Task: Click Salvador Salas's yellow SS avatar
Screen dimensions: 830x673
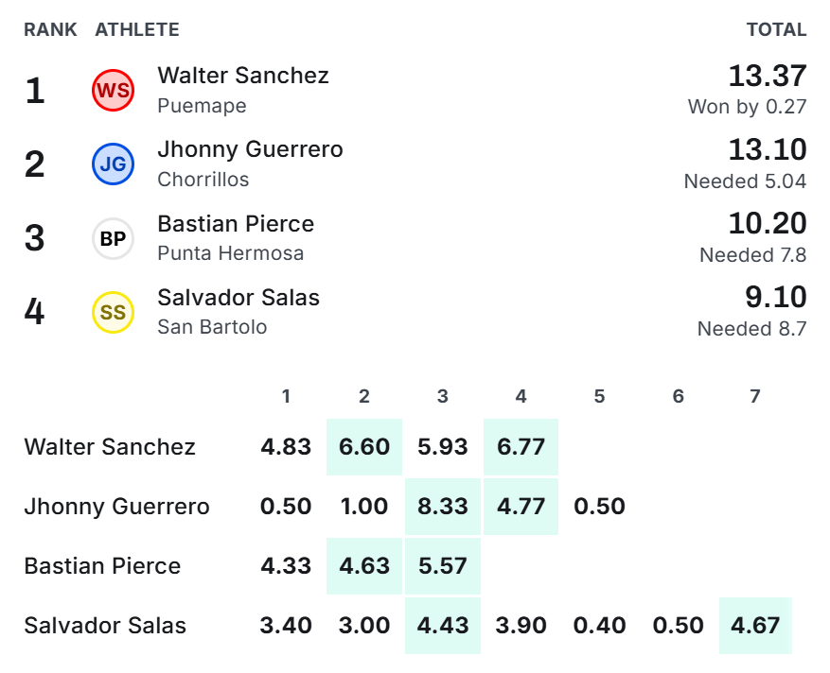Action: click(x=113, y=313)
